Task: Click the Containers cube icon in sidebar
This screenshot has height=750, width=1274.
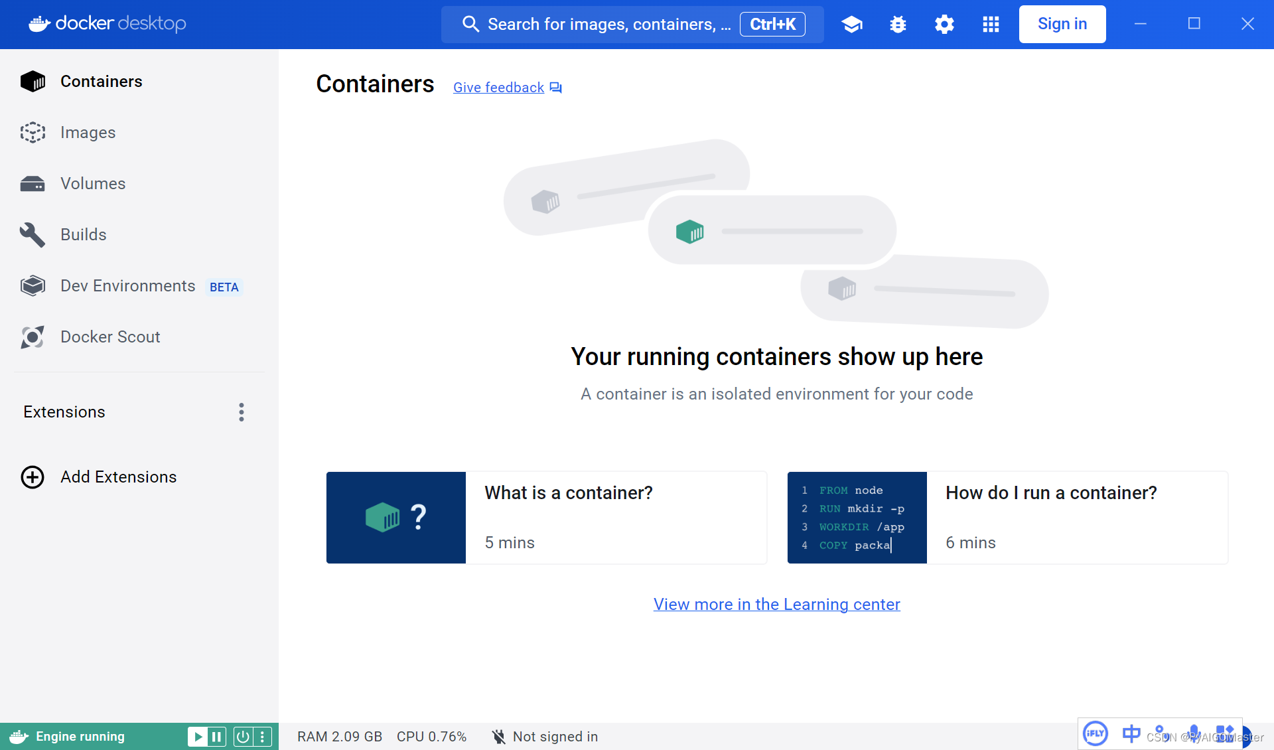Action: point(33,81)
